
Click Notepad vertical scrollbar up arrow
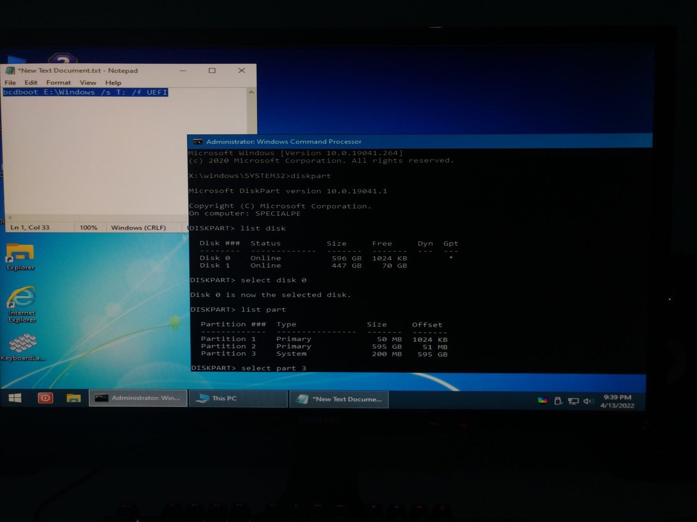click(251, 92)
